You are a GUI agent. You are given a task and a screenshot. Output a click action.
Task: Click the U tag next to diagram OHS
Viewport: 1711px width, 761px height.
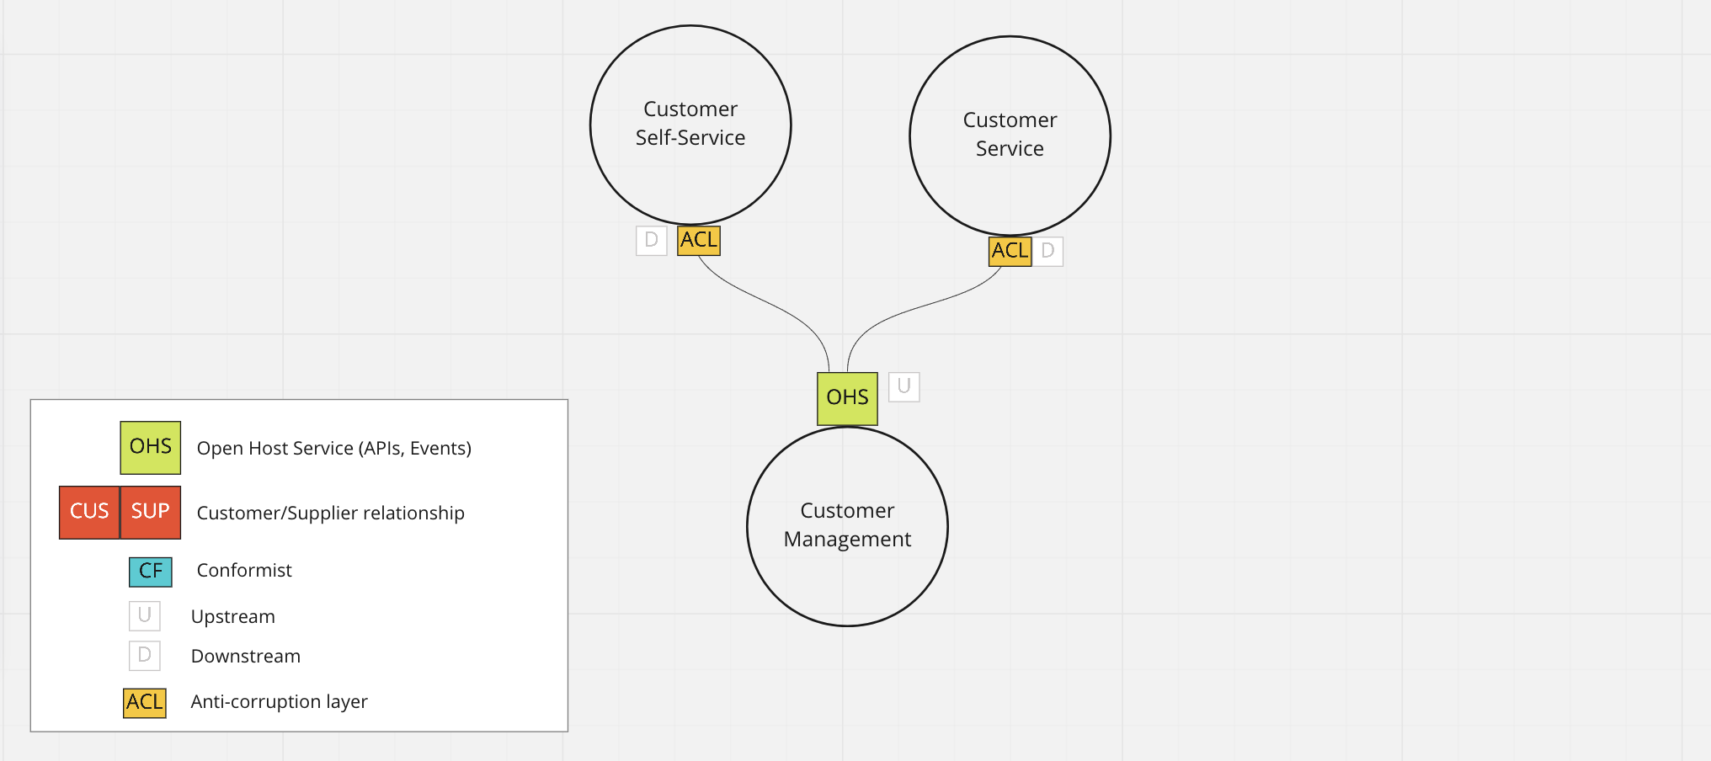pos(903,387)
